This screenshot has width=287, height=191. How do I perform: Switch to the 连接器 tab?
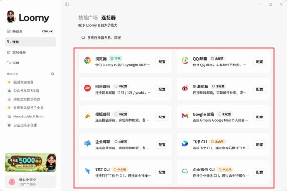click(x=109, y=18)
